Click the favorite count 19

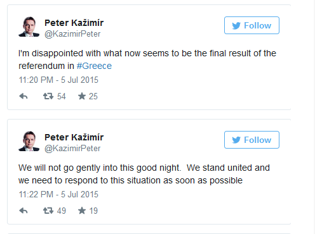(93, 211)
